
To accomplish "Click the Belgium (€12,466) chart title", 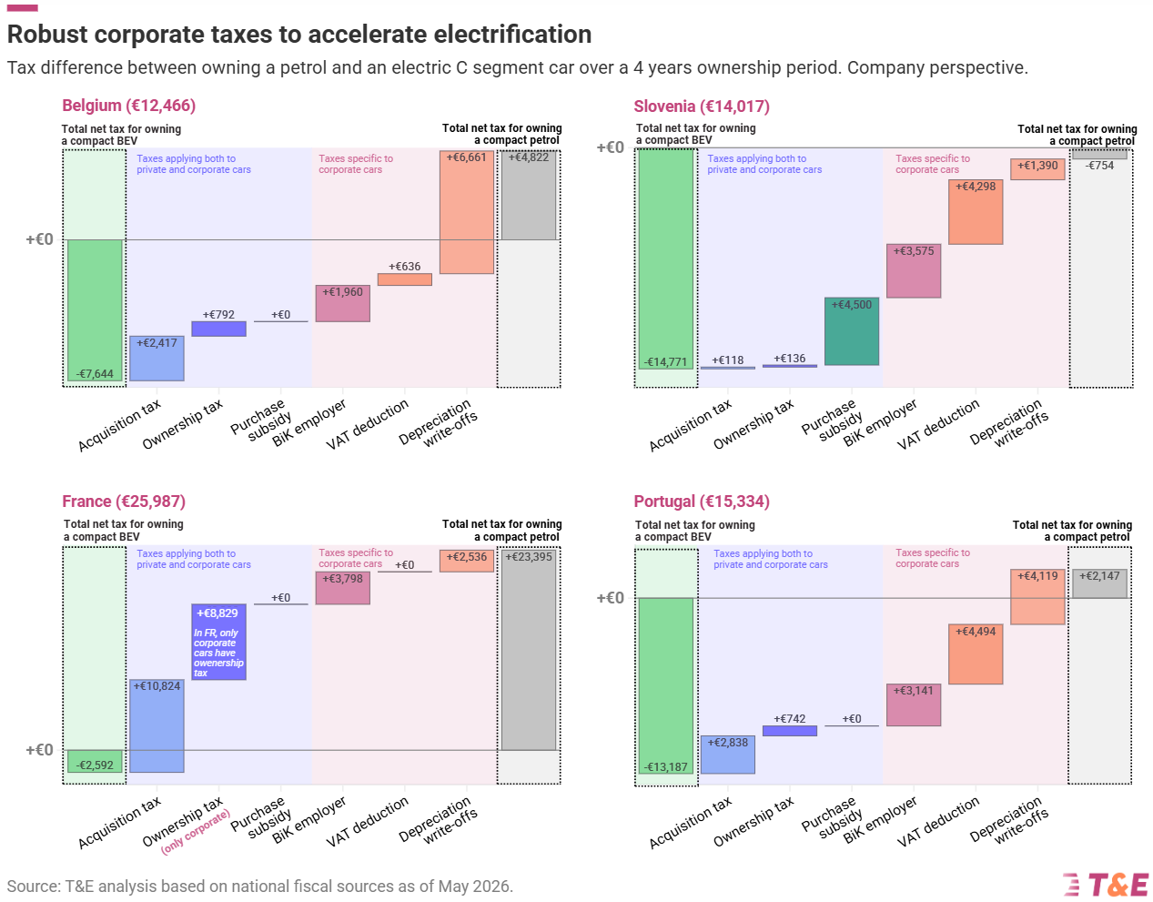I will 128,106.
